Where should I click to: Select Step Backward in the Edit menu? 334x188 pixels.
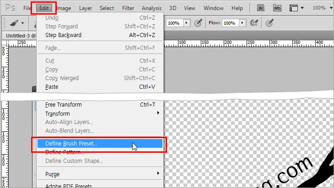[64, 35]
